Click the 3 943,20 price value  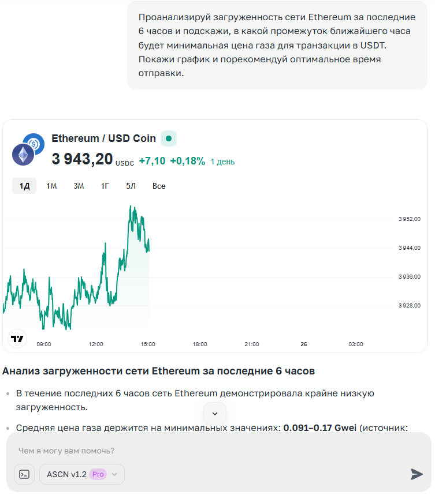(x=82, y=159)
